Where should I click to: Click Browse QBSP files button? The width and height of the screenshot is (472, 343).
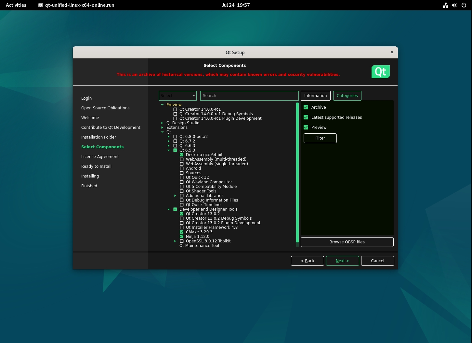pos(347,242)
